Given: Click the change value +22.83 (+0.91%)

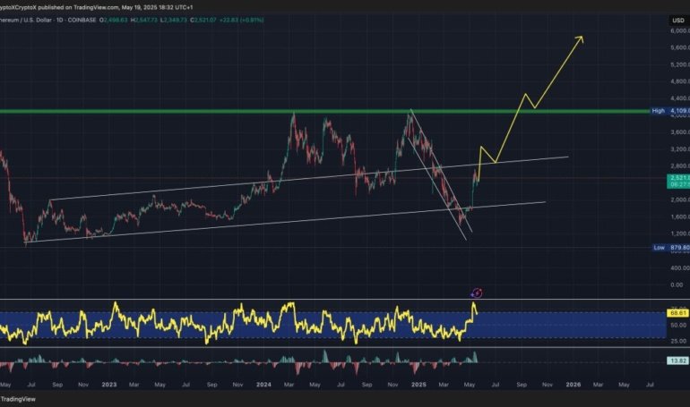Looking at the screenshot, I should point(241,21).
